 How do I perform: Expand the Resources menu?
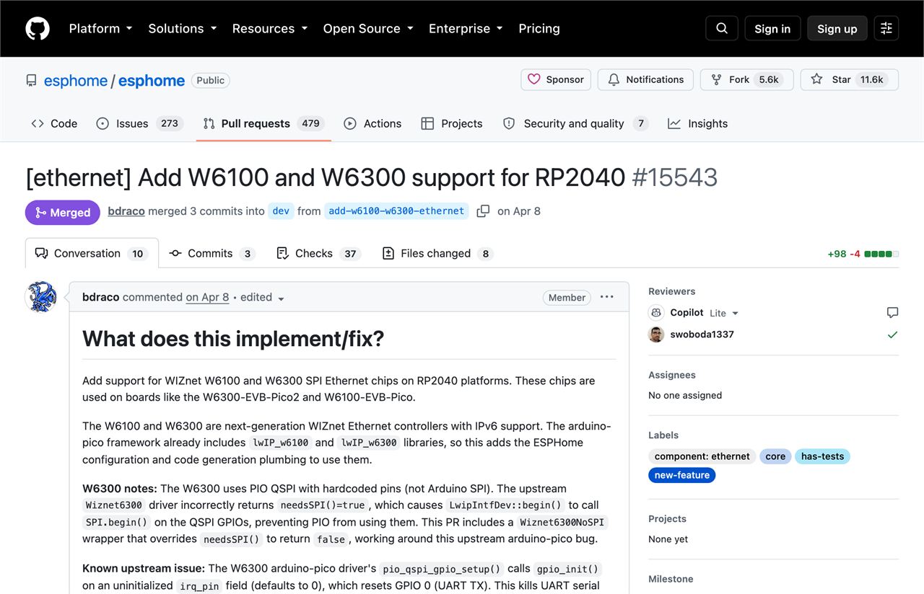pyautogui.click(x=270, y=29)
